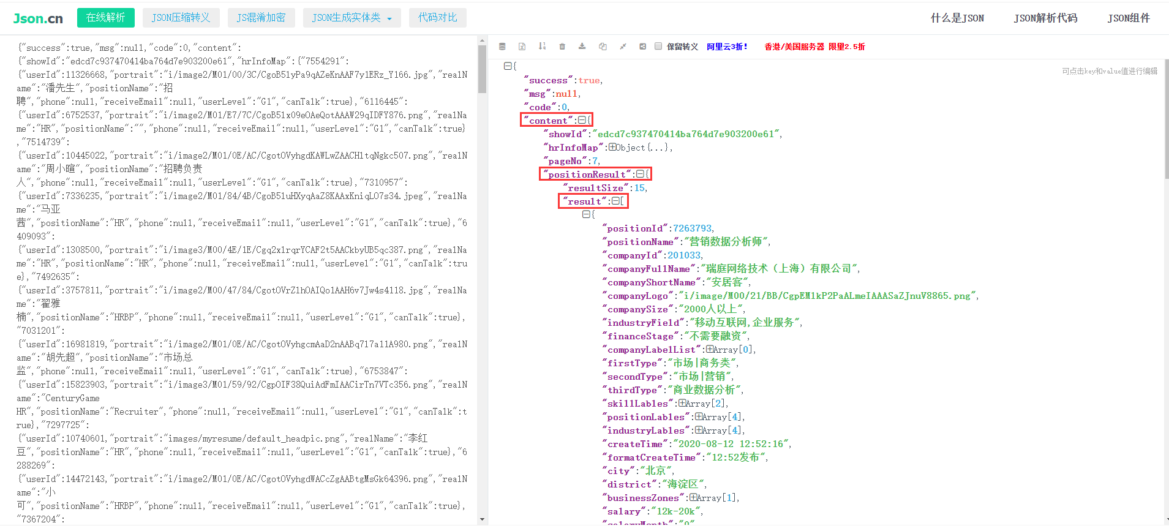Click the Json.cn logo

point(38,18)
